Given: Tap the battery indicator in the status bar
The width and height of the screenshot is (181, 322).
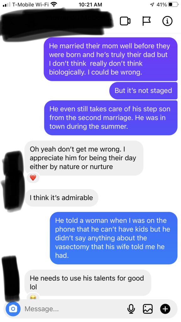Looking at the screenshot, I should point(173,4).
